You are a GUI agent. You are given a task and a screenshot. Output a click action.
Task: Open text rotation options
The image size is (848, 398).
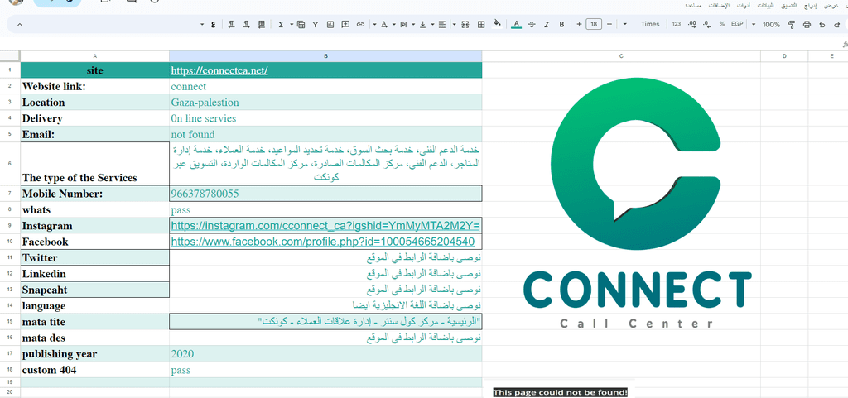(x=384, y=24)
